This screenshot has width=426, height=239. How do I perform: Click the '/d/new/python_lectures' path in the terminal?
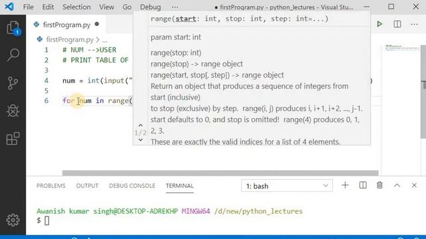(x=258, y=211)
